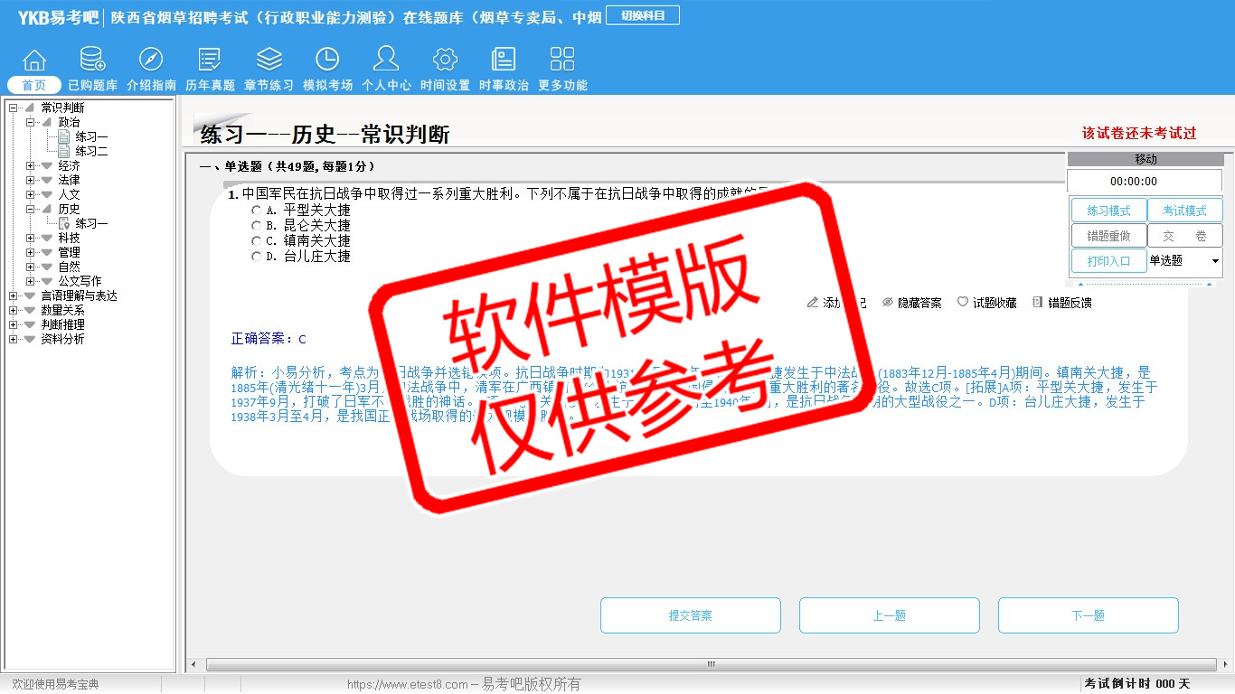Select 管理 in the tree
Image resolution: width=1235 pixels, height=694 pixels.
(x=70, y=252)
